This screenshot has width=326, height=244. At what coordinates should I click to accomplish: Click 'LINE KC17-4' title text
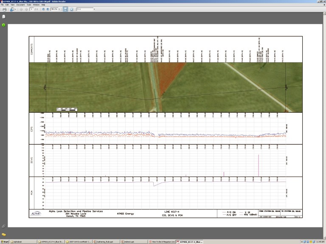tap(172, 212)
